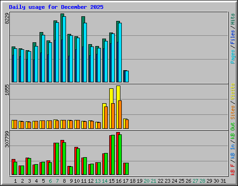
Task: Select day 23 on the x-axis
Action: (x=167, y=181)
